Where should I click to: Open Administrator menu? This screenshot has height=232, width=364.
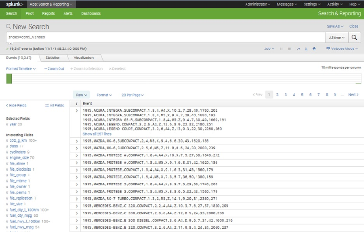tap(257, 4)
